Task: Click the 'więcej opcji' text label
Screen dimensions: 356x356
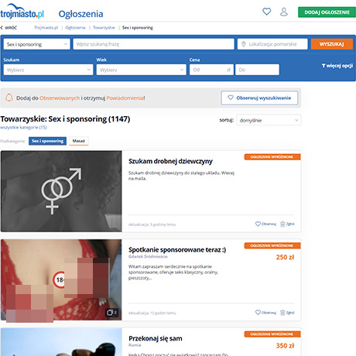Action: click(340, 66)
